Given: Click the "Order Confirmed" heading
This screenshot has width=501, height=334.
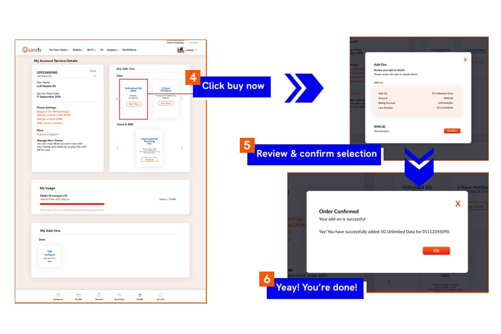Looking at the screenshot, I should [x=339, y=212].
